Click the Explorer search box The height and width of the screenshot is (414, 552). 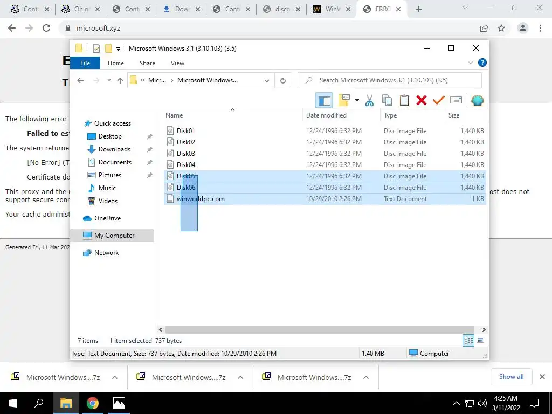pos(390,80)
